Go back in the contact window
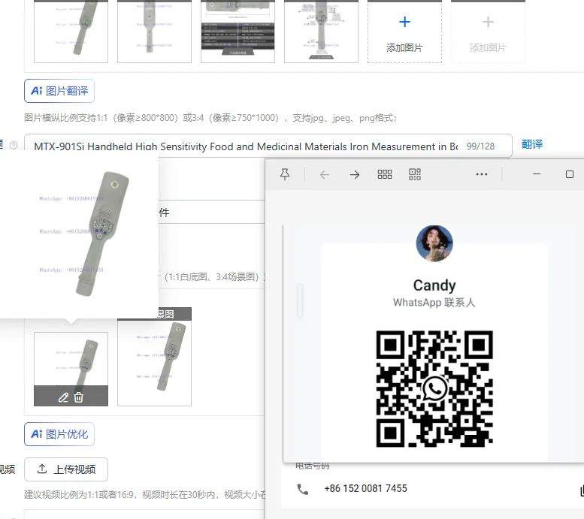 325,174
